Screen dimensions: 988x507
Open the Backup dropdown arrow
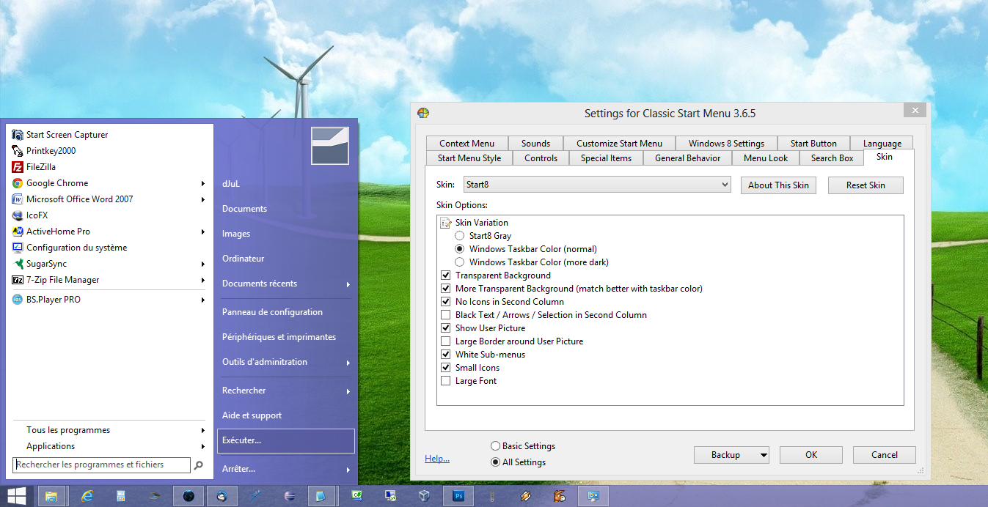pyautogui.click(x=763, y=454)
